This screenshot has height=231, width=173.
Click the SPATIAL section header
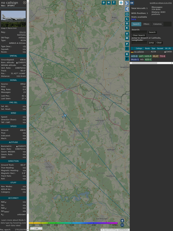point(13,56)
